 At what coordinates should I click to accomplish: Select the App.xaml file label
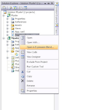click(x=20, y=32)
